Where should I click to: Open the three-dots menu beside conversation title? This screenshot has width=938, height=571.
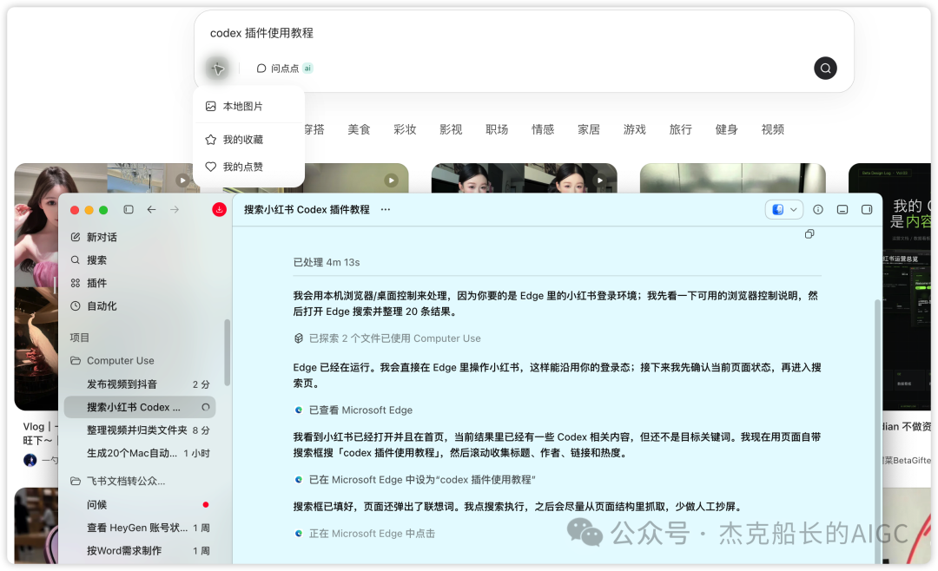[386, 210]
